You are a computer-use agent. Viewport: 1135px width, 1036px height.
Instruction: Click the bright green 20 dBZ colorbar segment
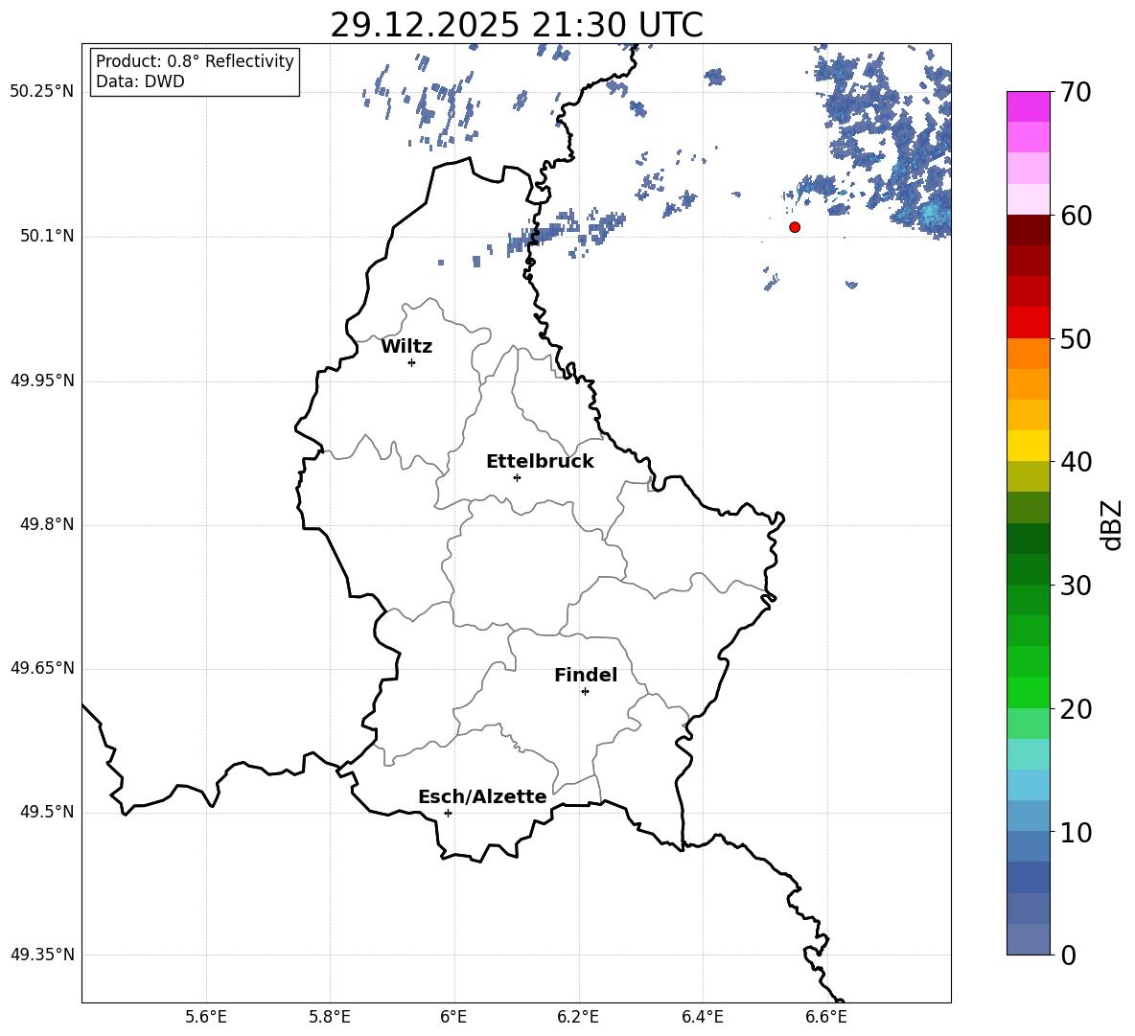pyautogui.click(x=1028, y=692)
